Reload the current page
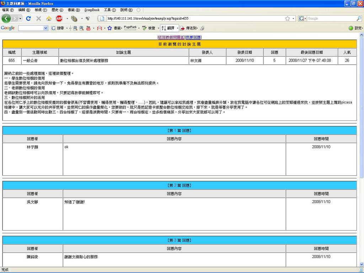The width and height of the screenshot is (364, 273). pos(28,18)
